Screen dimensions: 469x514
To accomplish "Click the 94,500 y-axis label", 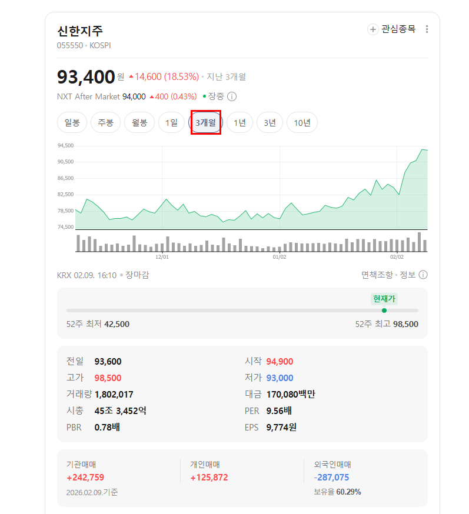I will click(65, 145).
